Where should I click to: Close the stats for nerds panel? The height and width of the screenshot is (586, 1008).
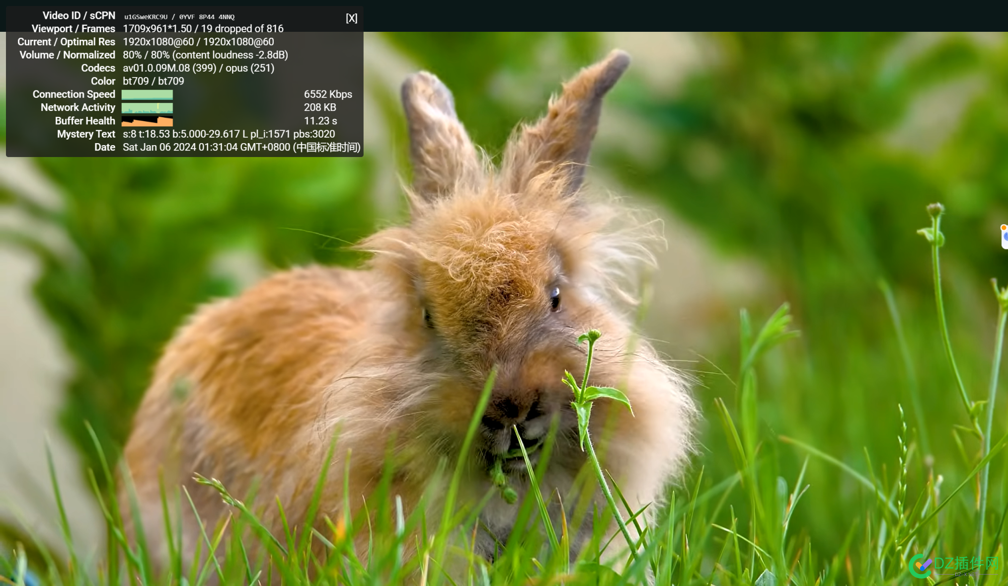pos(351,18)
